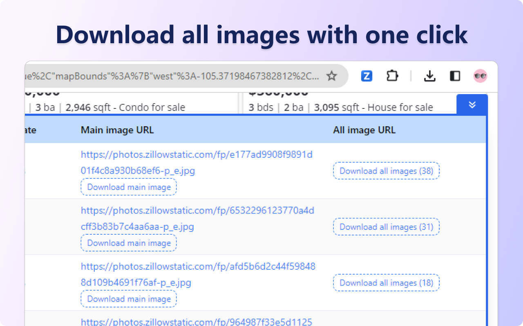This screenshot has height=326, width=523.
Task: Open the blue Z extension icon
Action: (367, 76)
